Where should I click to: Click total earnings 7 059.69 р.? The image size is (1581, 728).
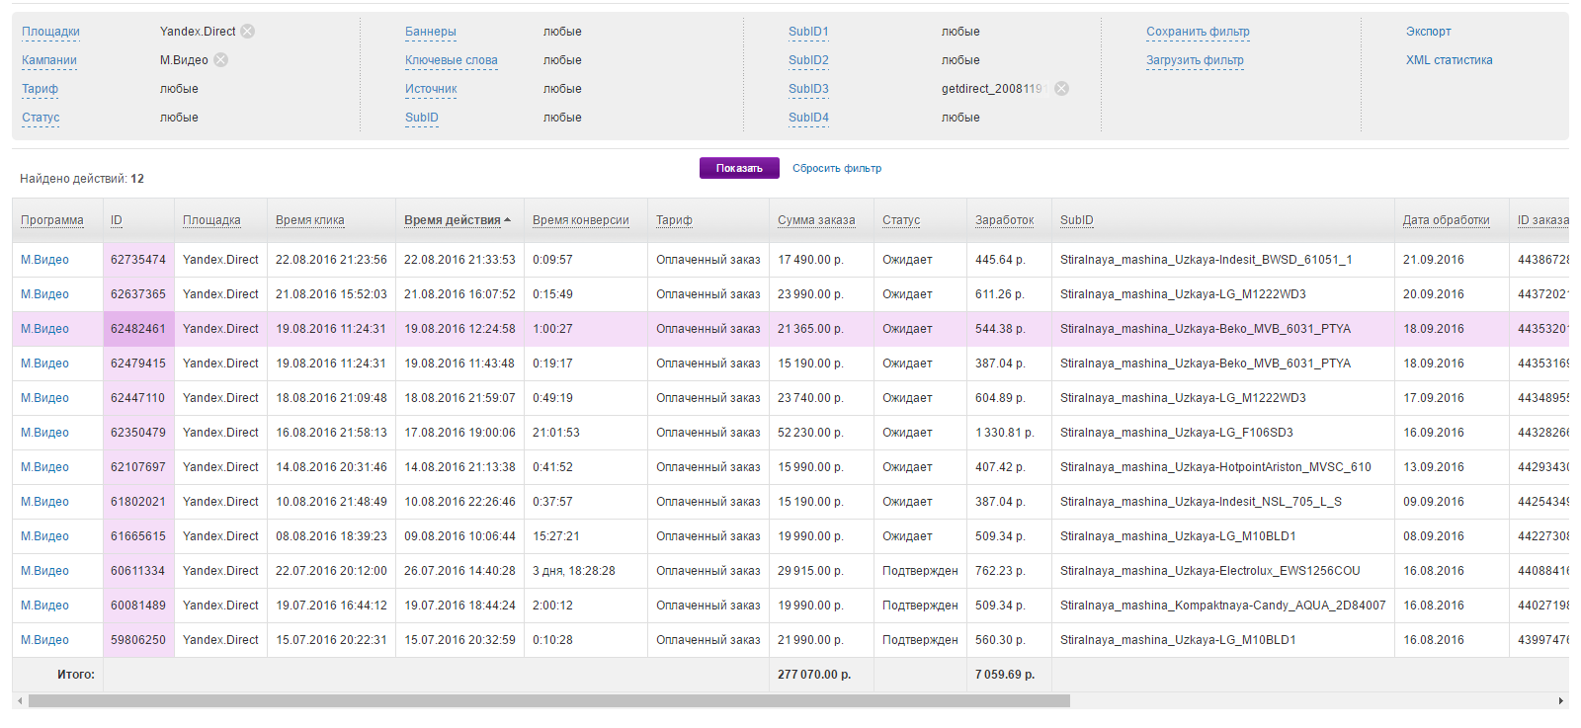pos(1005,675)
